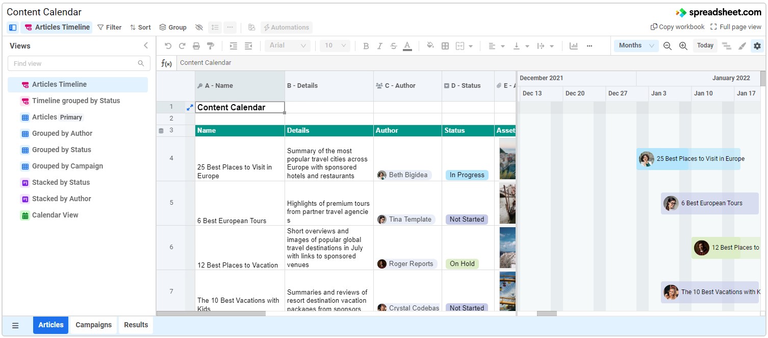Open the Months timeline scale dropdown
This screenshot has width=768, height=338.
(635, 45)
